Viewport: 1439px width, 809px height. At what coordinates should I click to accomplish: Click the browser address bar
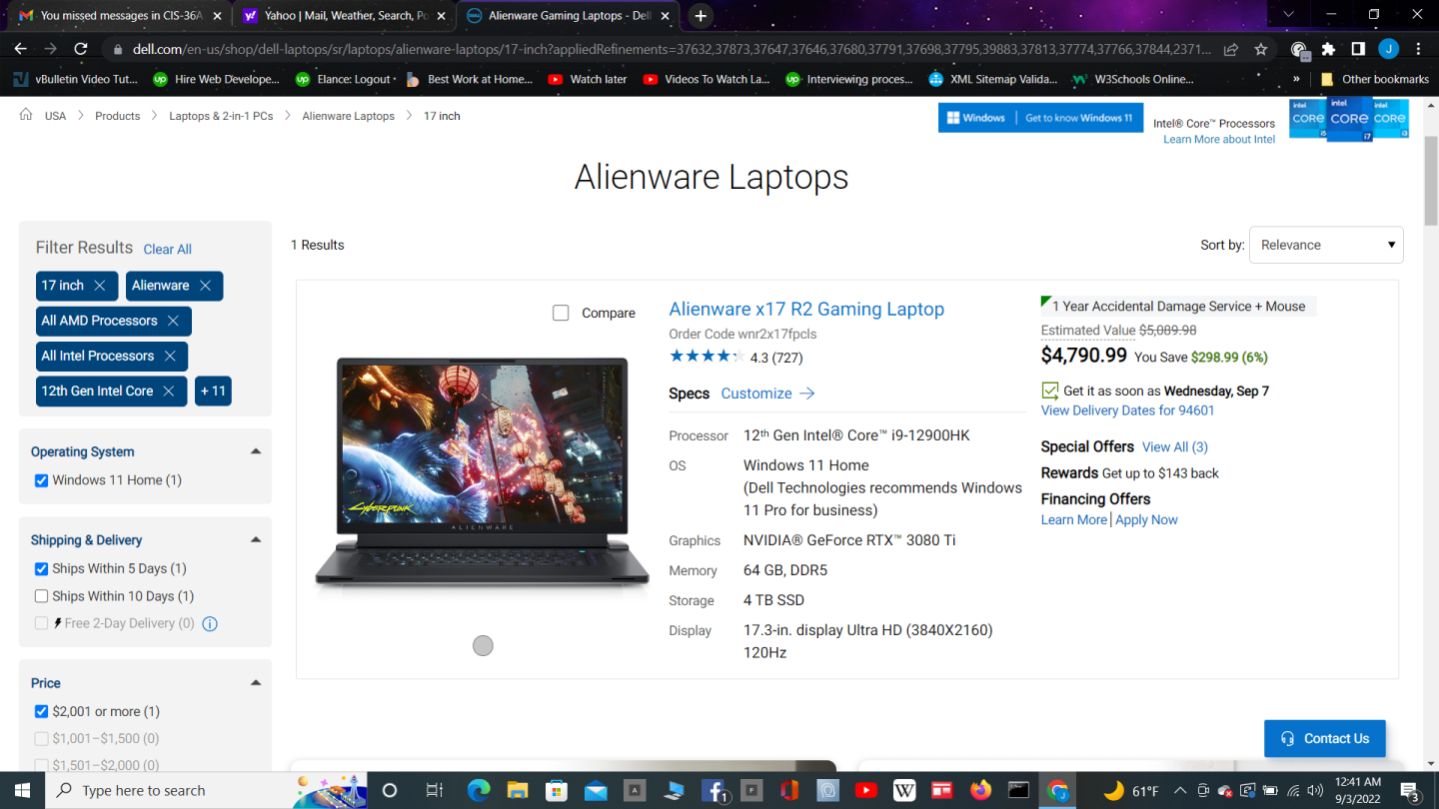point(672,48)
